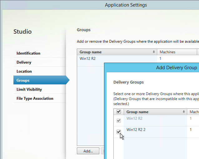The height and width of the screenshot is (159, 199).
Task: Go to the Location section
Action: [x=24, y=71]
